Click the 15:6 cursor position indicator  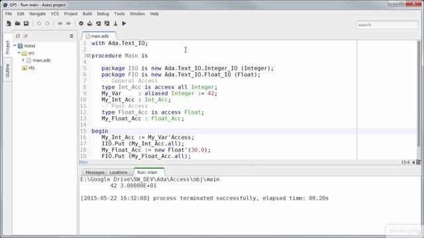[x=405, y=162]
